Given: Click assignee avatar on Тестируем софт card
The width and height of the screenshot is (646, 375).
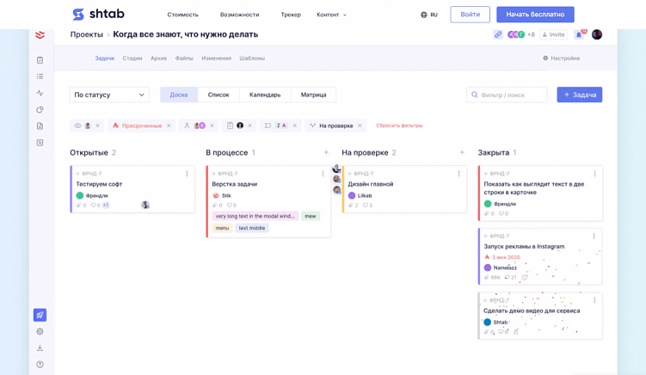Looking at the screenshot, I should point(145,205).
